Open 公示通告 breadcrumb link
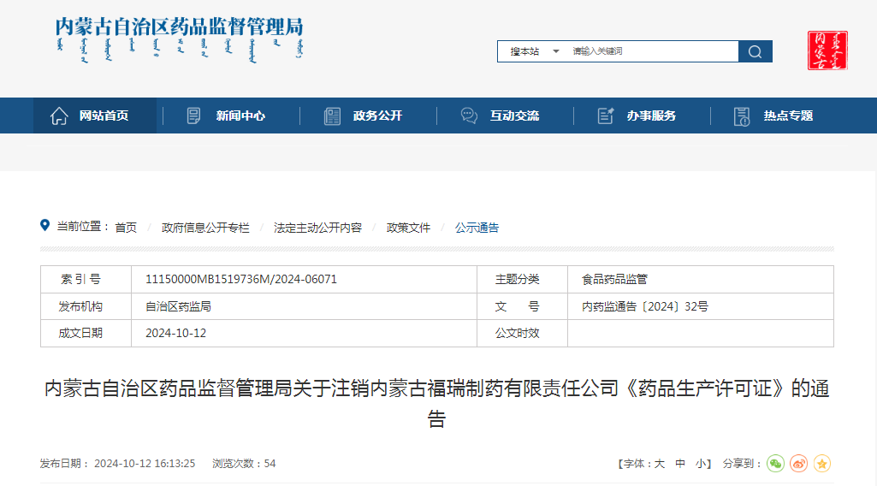Image resolution: width=877 pixels, height=486 pixels. [477, 228]
